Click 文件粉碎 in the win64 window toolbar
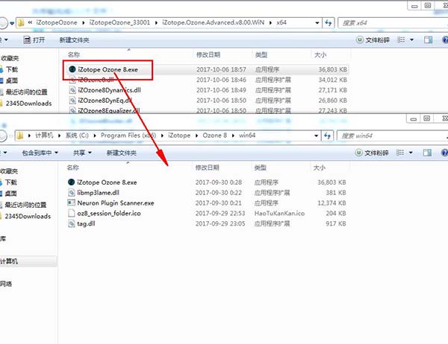 coord(372,153)
